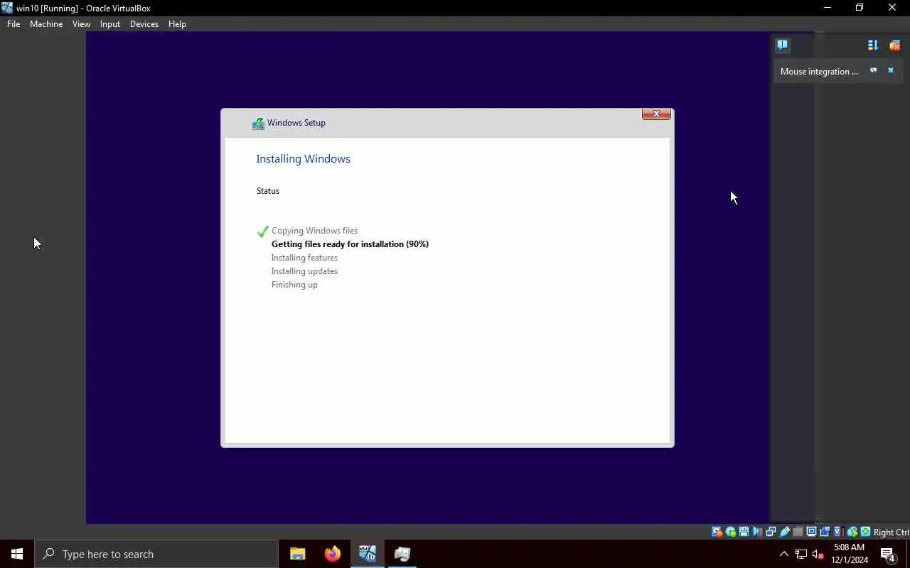
Task: Click the Windows Setup title icon
Action: pyautogui.click(x=258, y=124)
